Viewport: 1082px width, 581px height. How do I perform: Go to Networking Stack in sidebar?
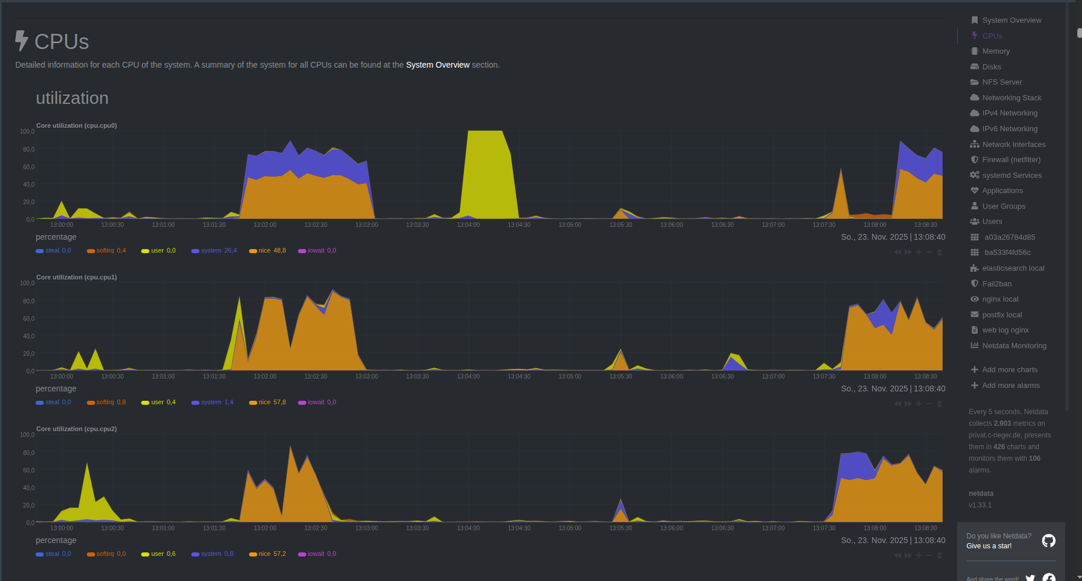[1011, 98]
